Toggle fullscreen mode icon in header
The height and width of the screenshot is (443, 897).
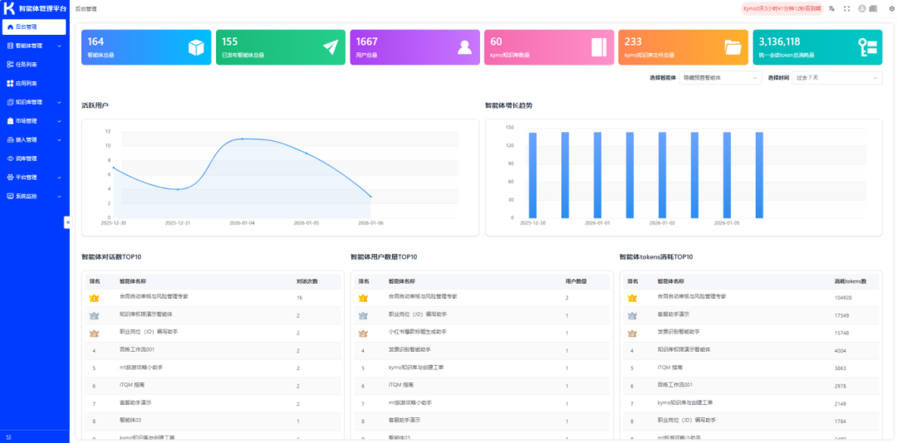(847, 8)
